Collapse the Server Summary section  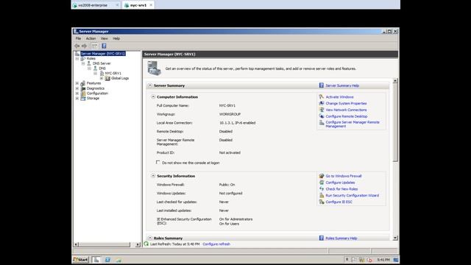click(150, 85)
